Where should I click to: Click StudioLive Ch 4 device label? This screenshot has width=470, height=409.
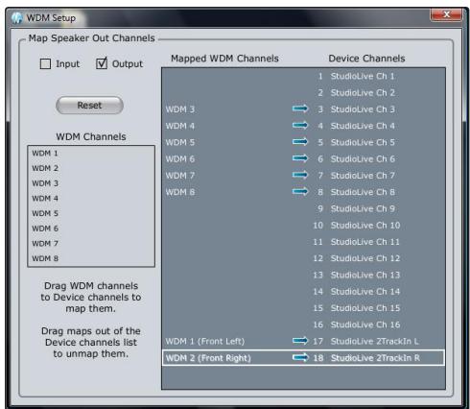point(363,126)
